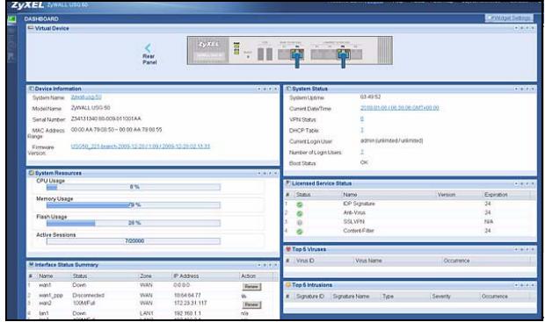Open the Configuration sidebar icon
Viewport: 545px width, 322px height.
click(11, 44)
